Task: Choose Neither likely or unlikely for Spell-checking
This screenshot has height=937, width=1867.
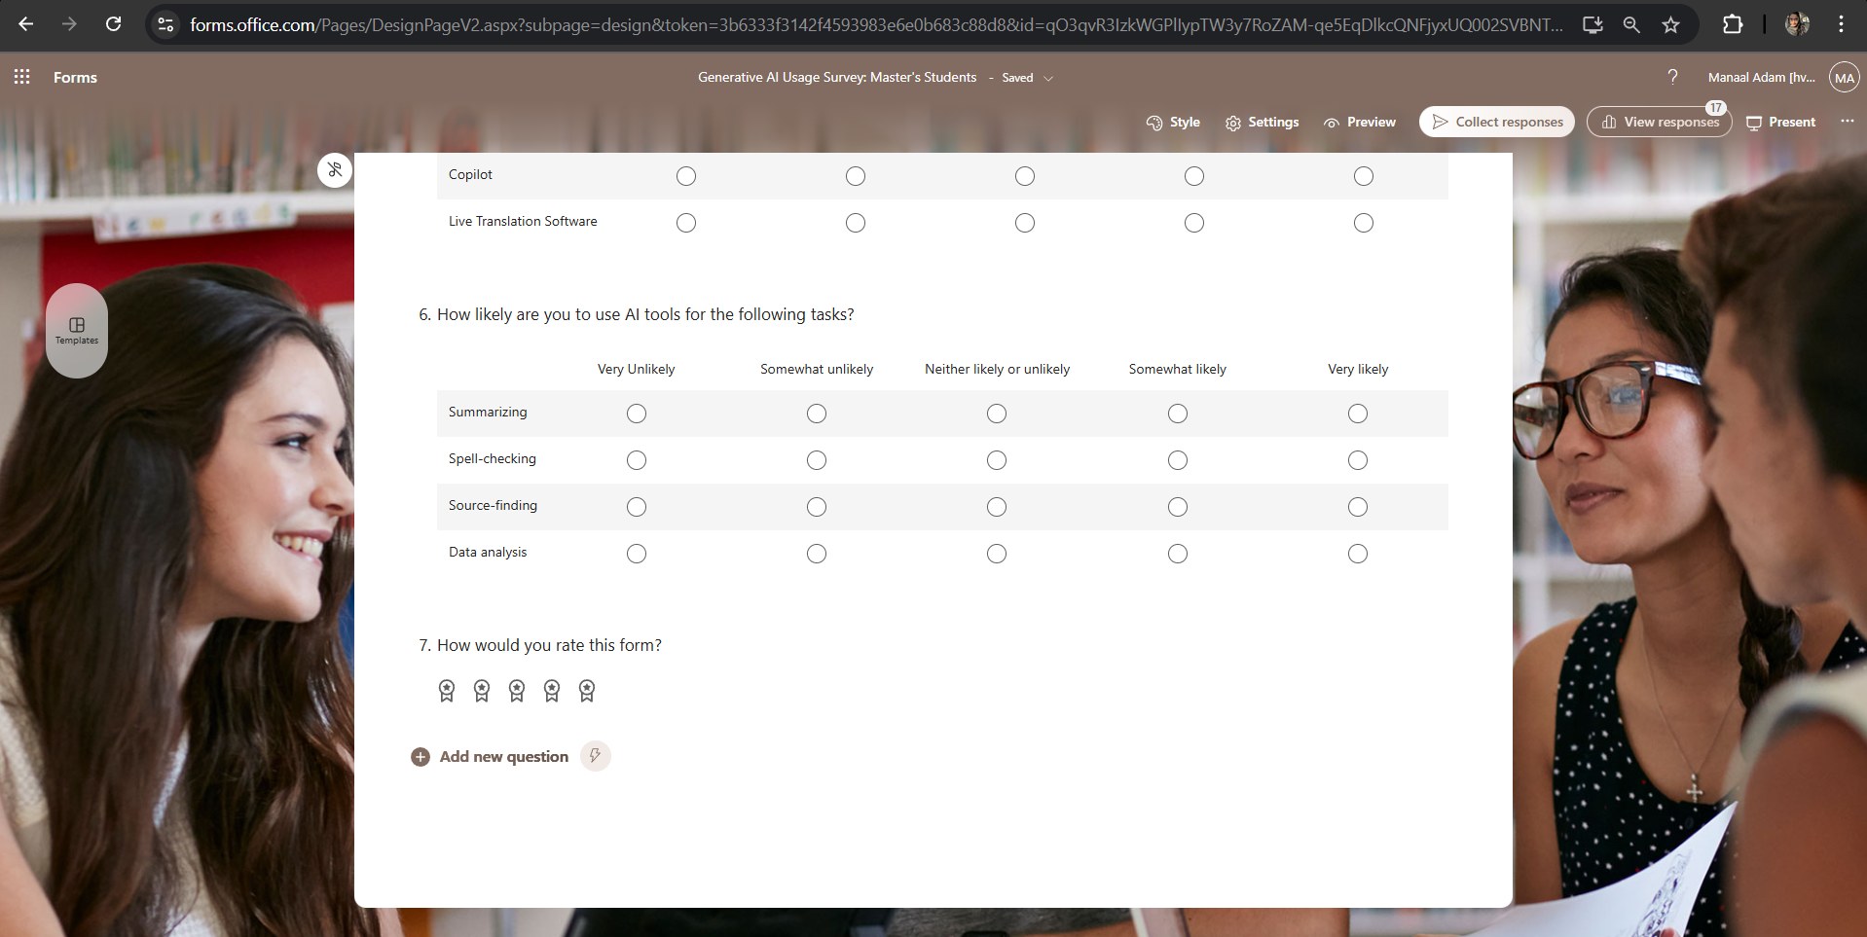Action: [997, 459]
